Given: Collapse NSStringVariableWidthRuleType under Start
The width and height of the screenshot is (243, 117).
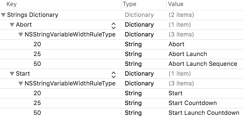Looking at the screenshot, I should point(21,84).
